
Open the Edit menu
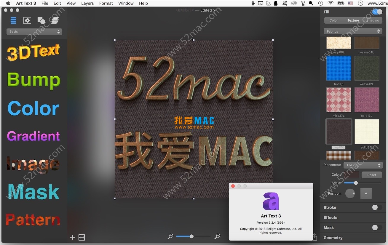point(57,3)
